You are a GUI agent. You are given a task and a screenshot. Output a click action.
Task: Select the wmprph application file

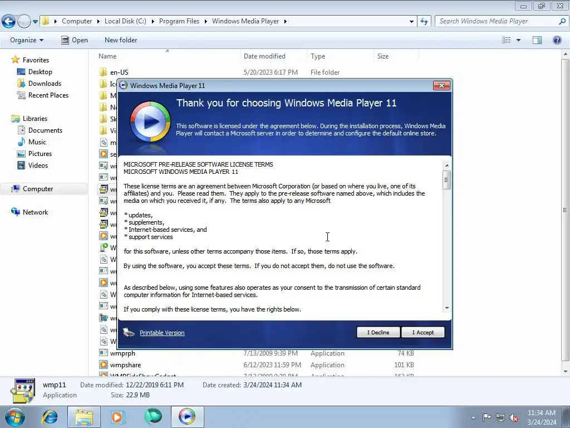tap(122, 353)
